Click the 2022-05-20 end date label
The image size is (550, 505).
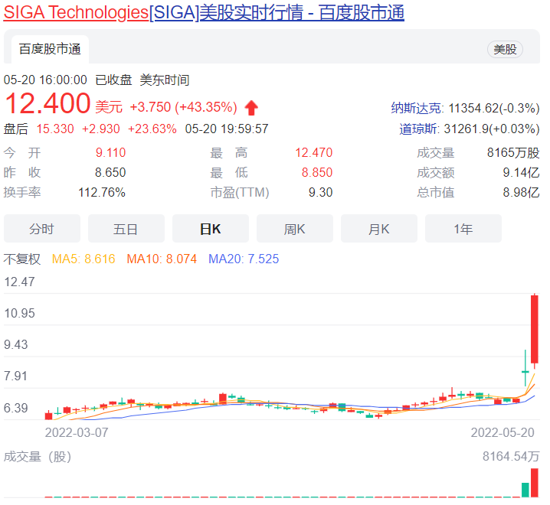(503, 432)
